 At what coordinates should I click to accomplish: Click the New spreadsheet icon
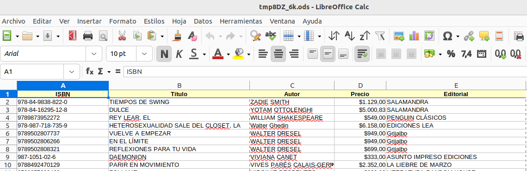[x=7, y=36]
